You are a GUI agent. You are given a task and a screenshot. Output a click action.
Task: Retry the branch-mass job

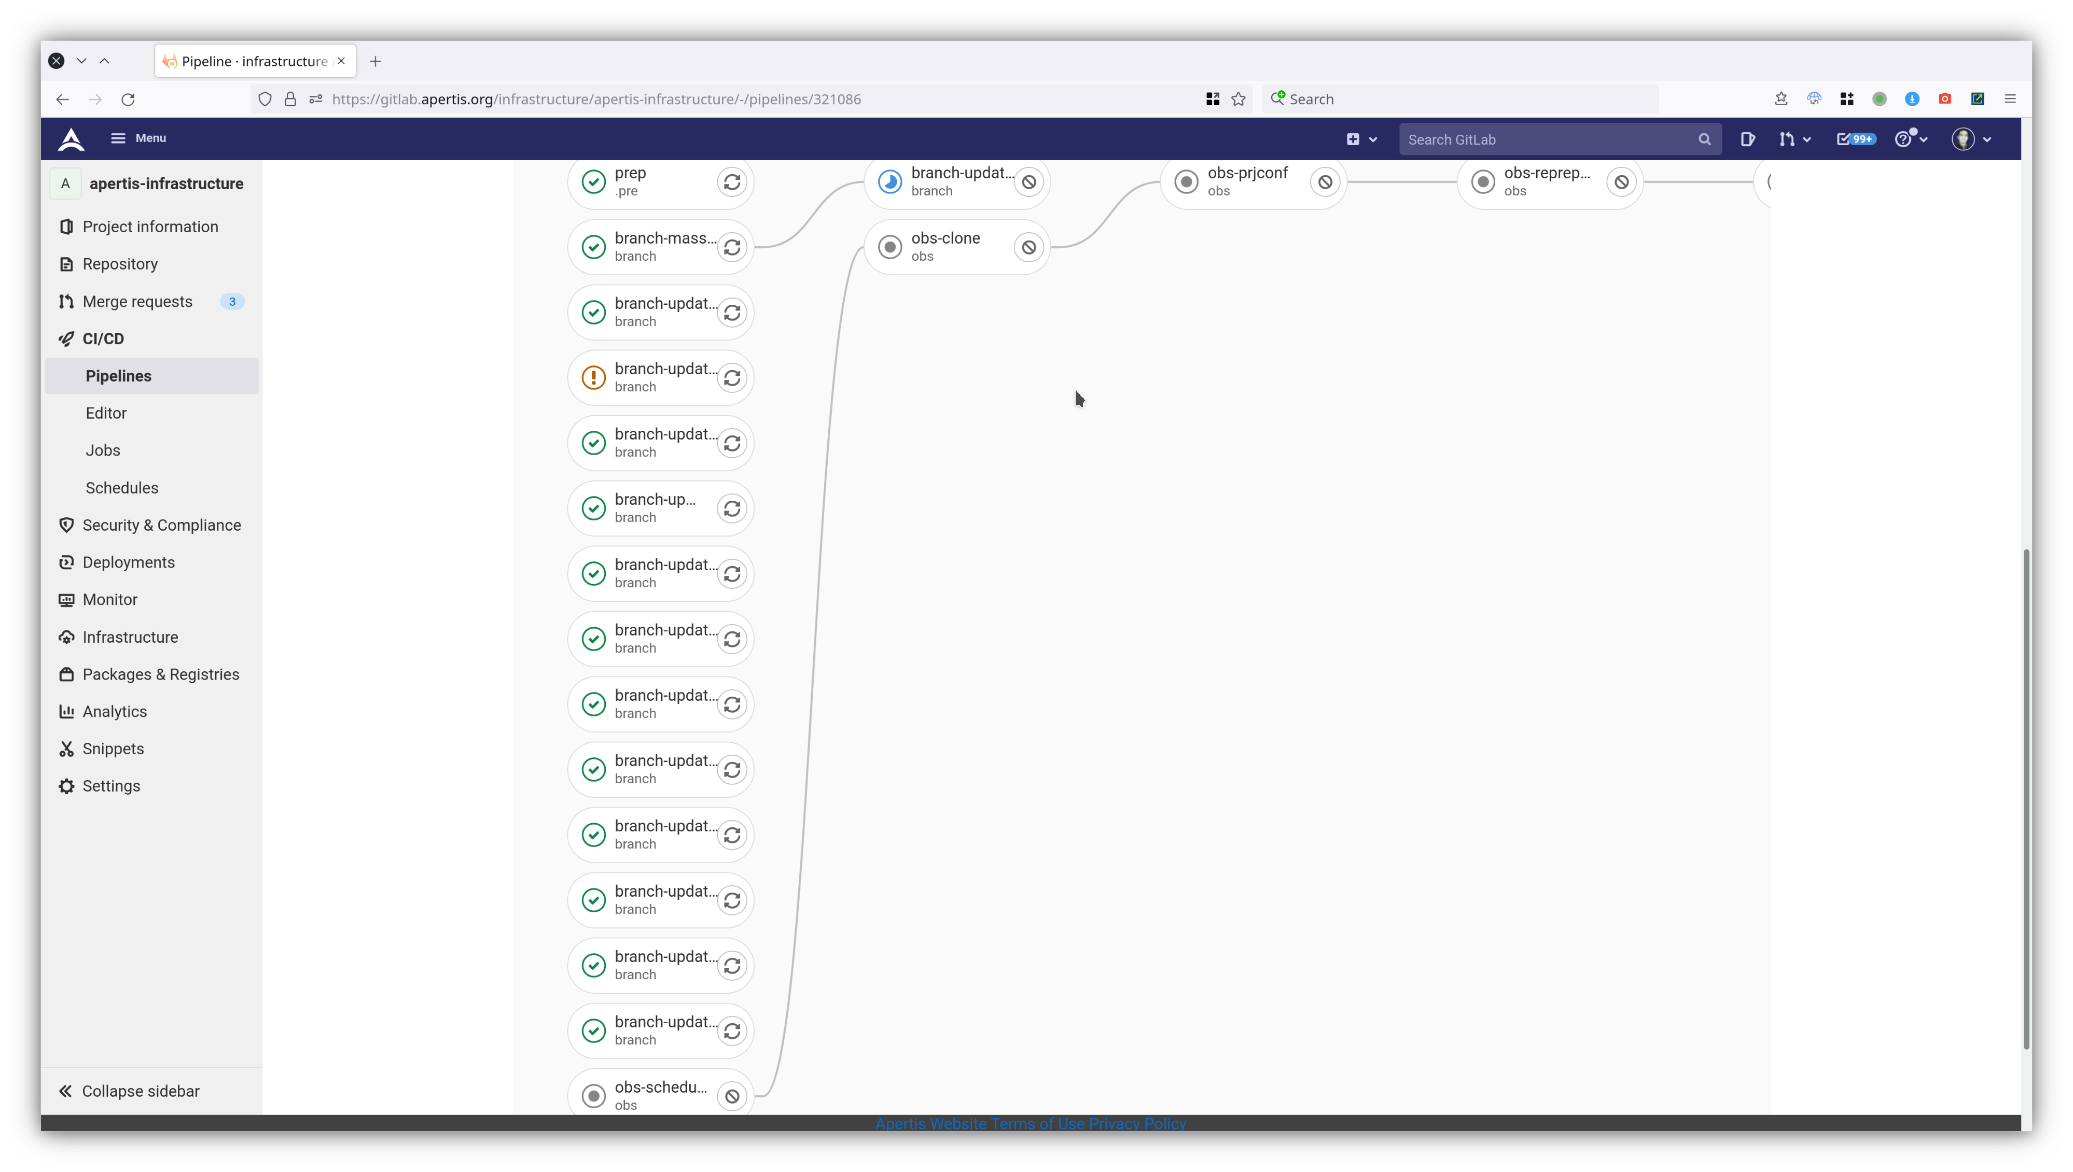(x=731, y=247)
